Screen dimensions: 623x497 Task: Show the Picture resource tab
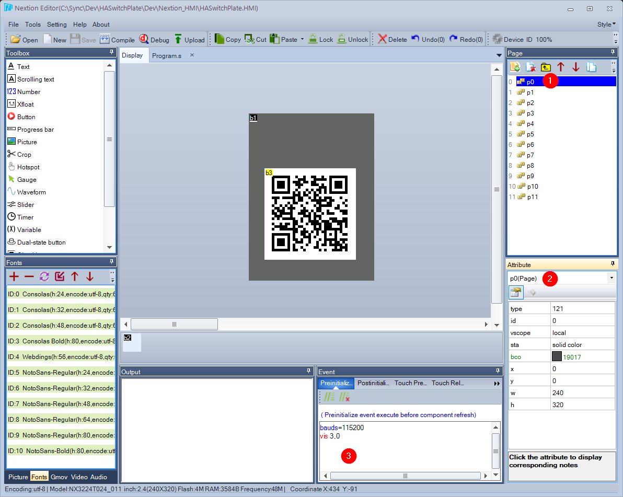click(18, 477)
